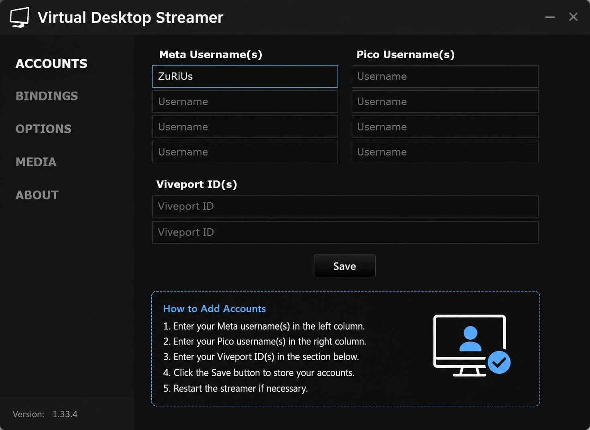Select the ACCOUNTS tab

pyautogui.click(x=51, y=63)
